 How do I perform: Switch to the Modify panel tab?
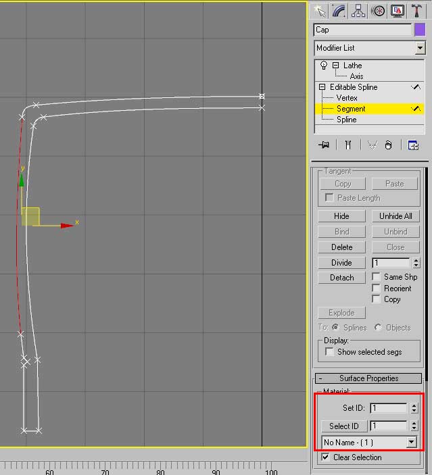coord(339,10)
